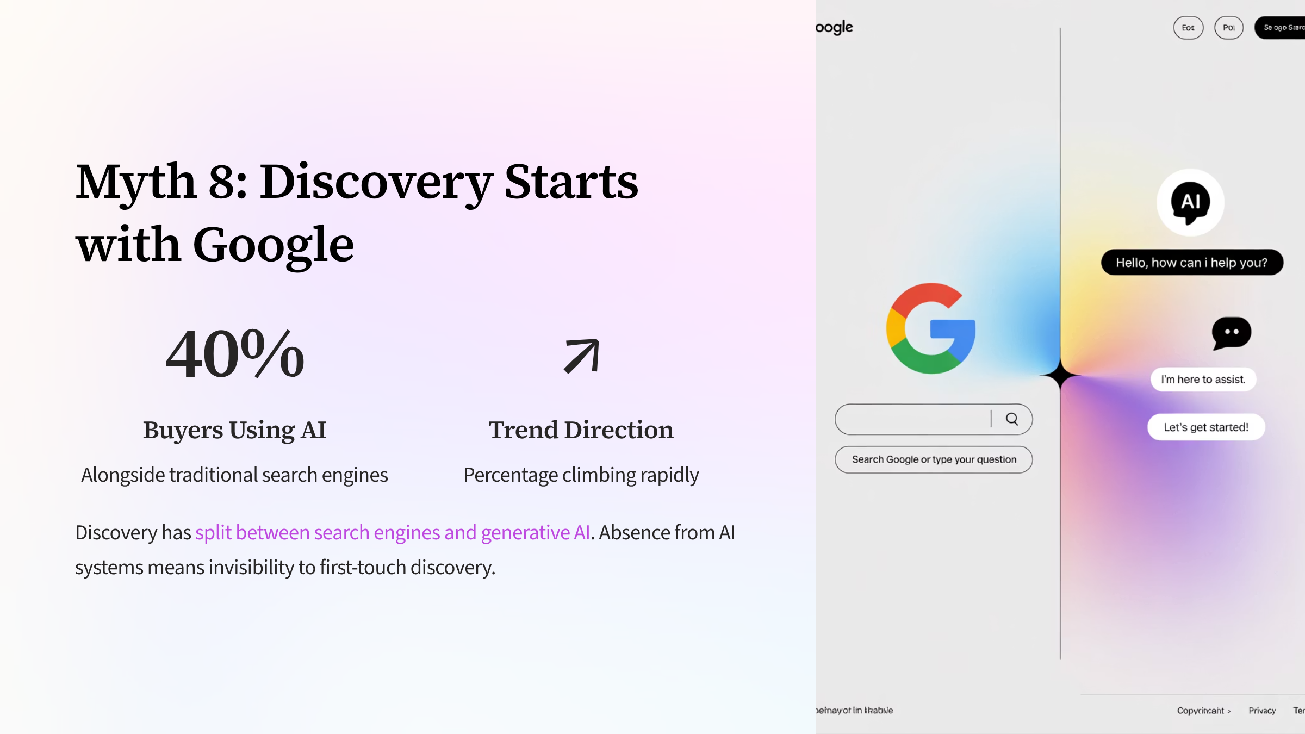Click the 'Buyers Using AI' heading

point(235,430)
